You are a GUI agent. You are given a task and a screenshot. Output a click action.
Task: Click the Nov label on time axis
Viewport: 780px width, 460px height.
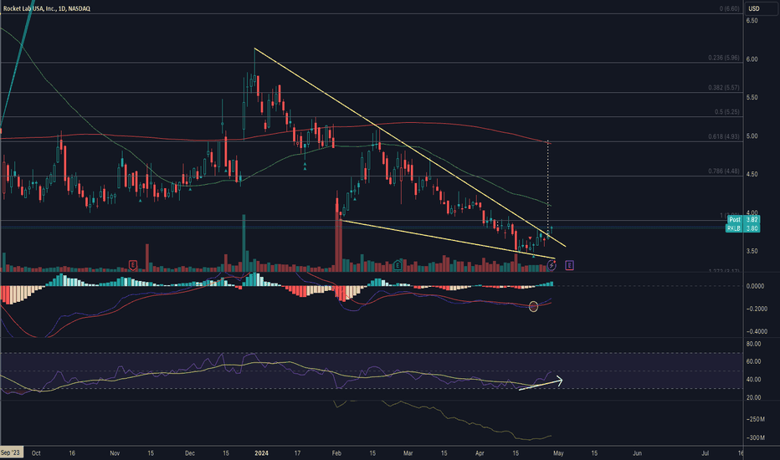[x=115, y=453]
